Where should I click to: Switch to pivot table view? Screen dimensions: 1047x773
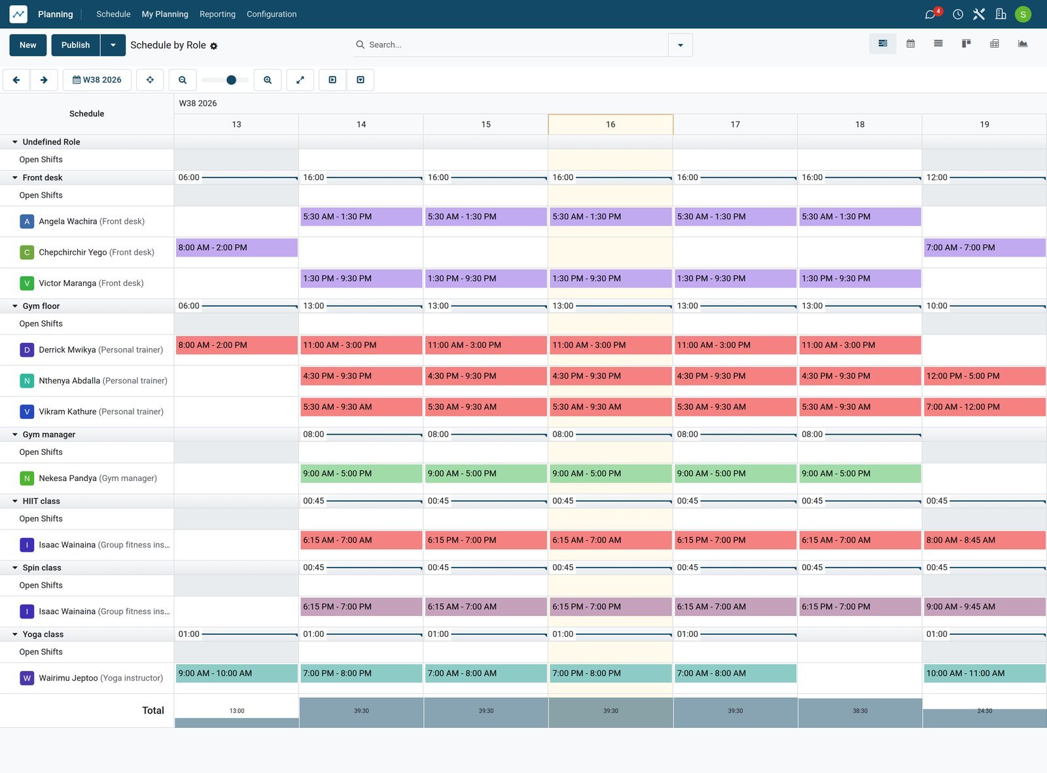tap(995, 44)
